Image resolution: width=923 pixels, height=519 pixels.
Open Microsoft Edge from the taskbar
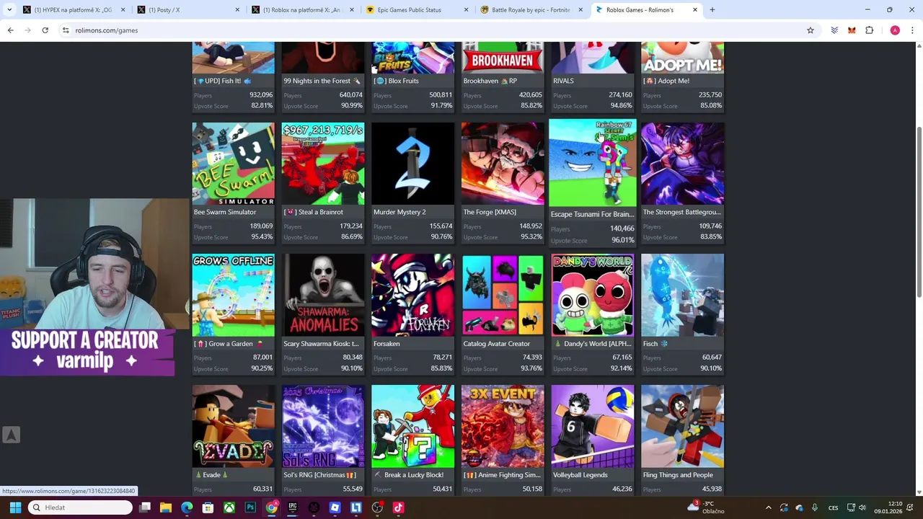[187, 507]
